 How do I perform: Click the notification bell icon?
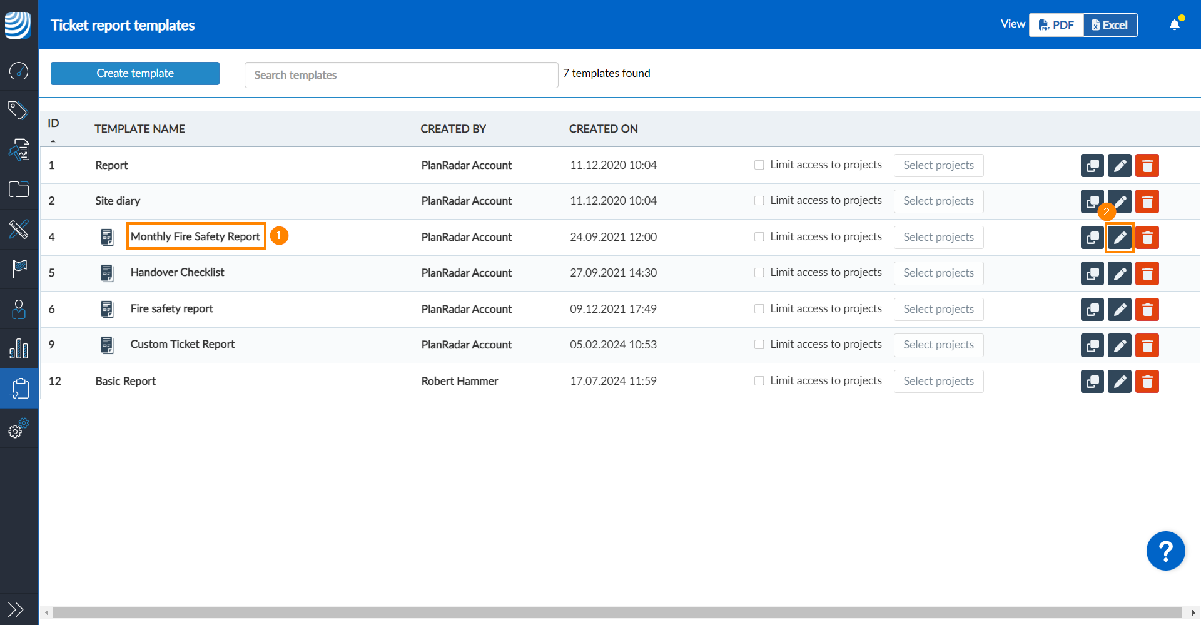pos(1174,25)
